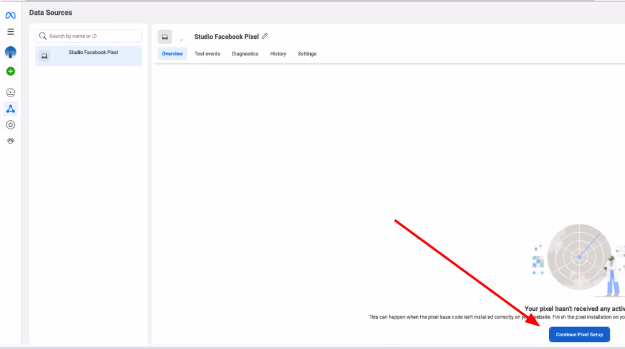Open the Test events tab
The width and height of the screenshot is (625, 349).
point(207,54)
